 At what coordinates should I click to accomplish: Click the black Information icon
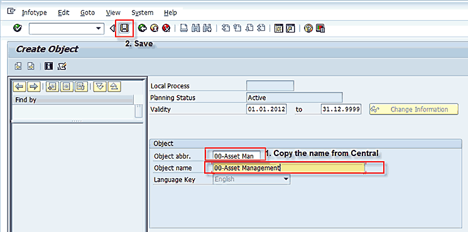pyautogui.click(x=48, y=66)
